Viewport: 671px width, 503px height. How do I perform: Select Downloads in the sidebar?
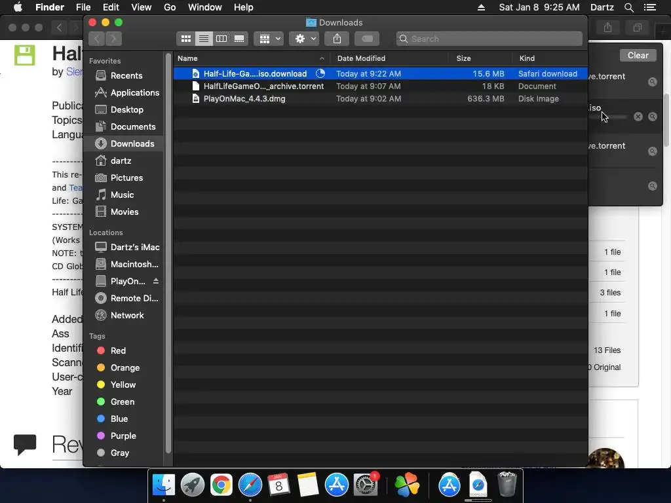[x=124, y=143]
